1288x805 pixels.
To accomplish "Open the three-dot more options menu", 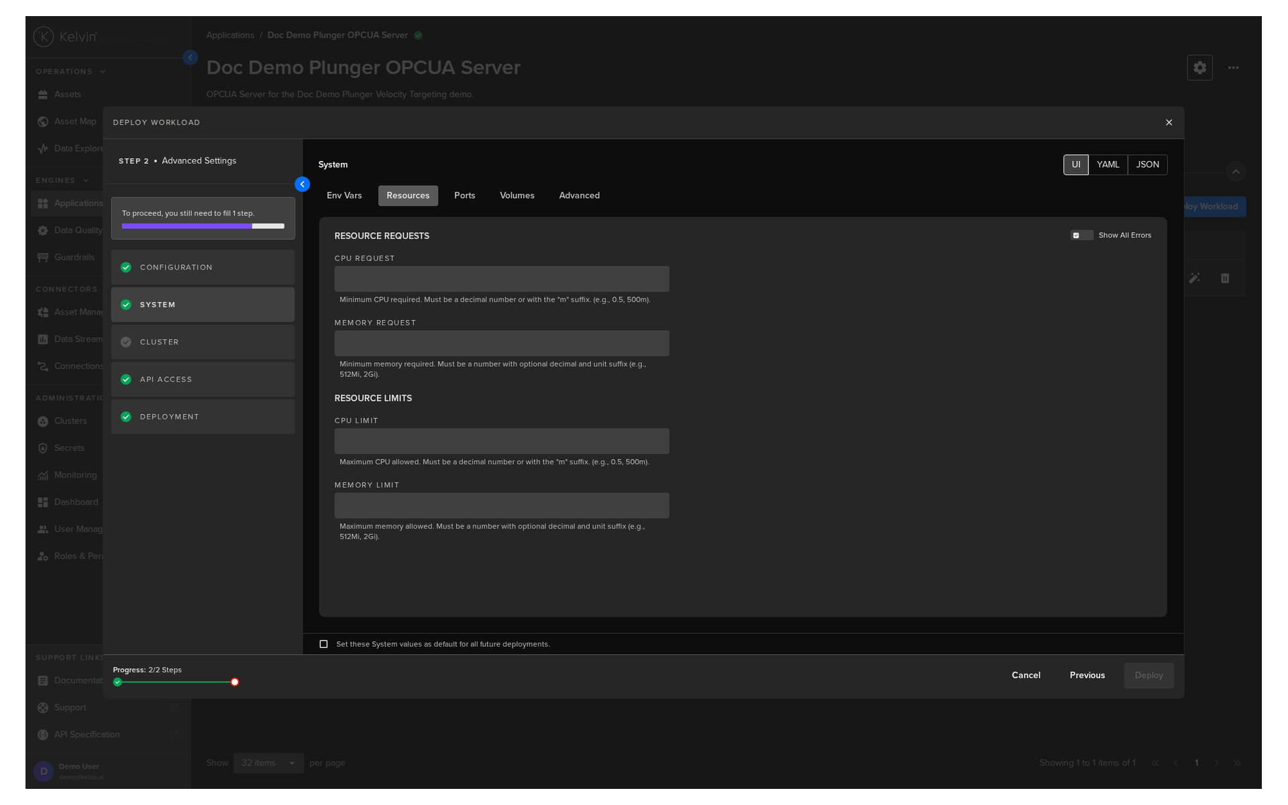I will coord(1233,68).
